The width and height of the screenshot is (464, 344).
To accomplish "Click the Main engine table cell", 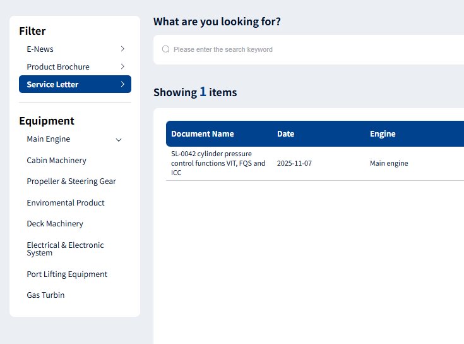I will coord(389,163).
